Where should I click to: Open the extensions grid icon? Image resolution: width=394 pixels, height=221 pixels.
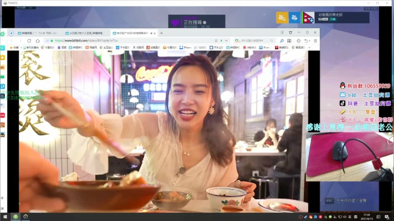pyautogui.click(x=289, y=40)
